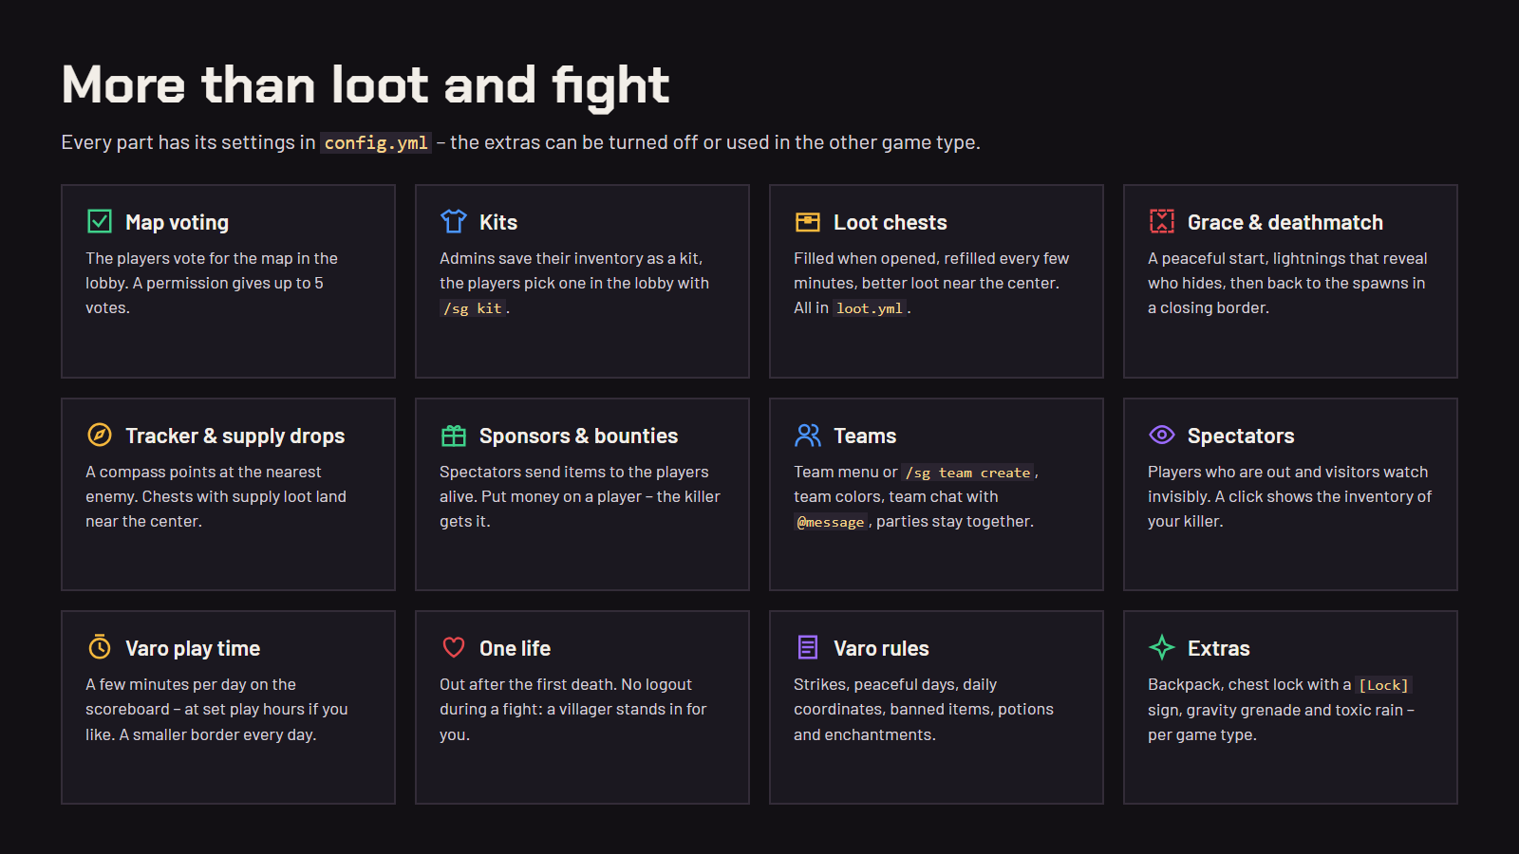Click the One life description paragraph
Image resolution: width=1519 pixels, height=854 pixels.
point(573,709)
